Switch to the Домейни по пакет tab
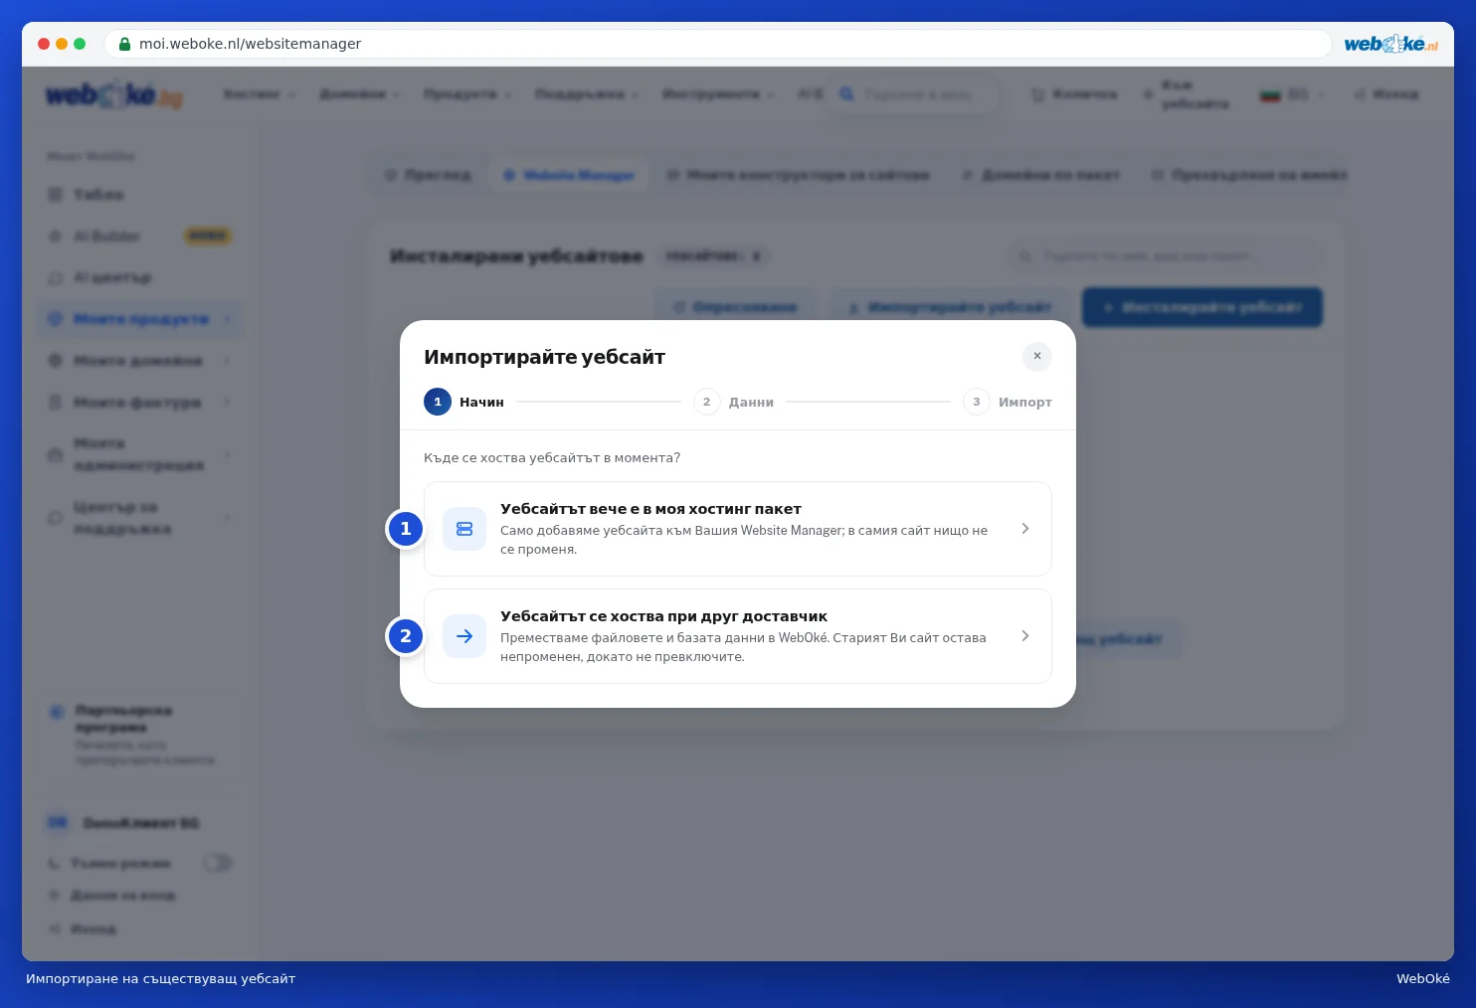The height and width of the screenshot is (1008, 1476). 1041,175
